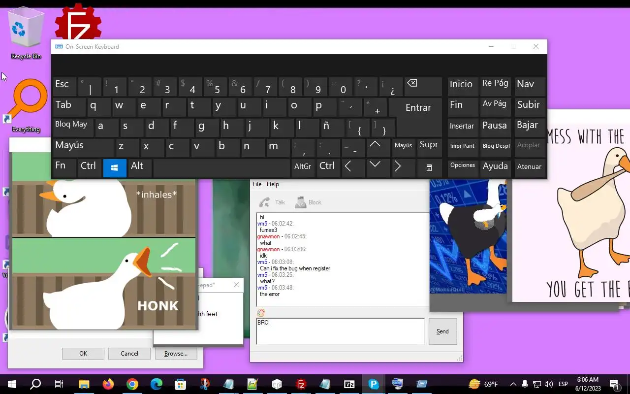Toggle the right Mayús key beside Supr

404,147
